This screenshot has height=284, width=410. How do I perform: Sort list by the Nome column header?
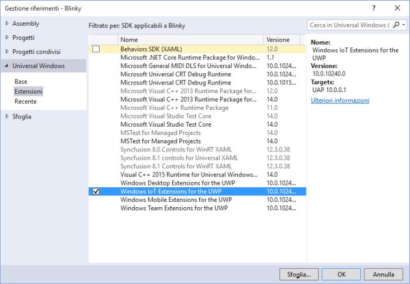(190, 39)
